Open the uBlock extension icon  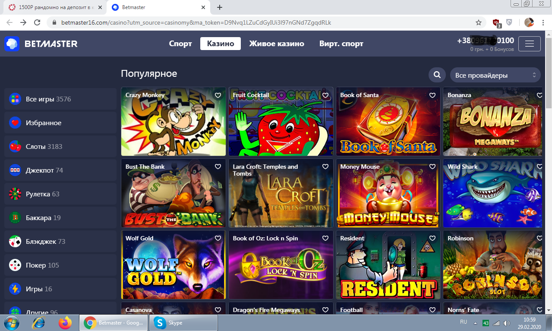coord(497,23)
